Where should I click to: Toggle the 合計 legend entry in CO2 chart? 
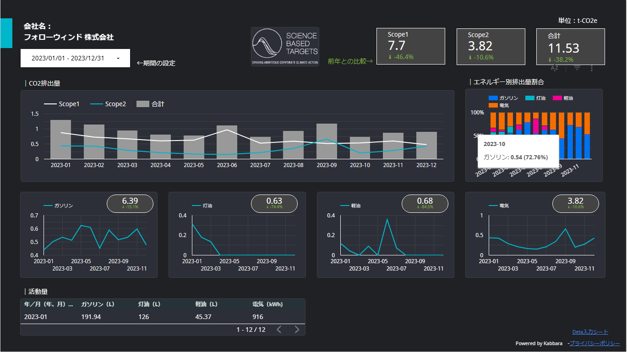[x=150, y=104]
